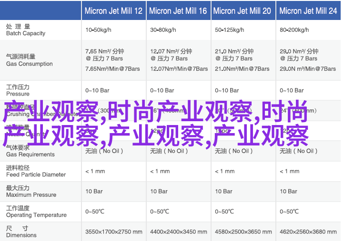
Task: Click 0~10 Bar under Micron Jet Mill 16
Action: (162, 90)
